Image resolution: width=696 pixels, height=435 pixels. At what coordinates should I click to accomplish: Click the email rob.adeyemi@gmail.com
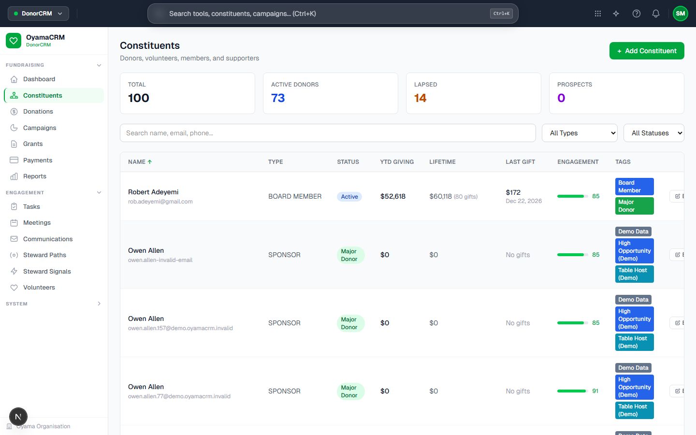click(160, 202)
